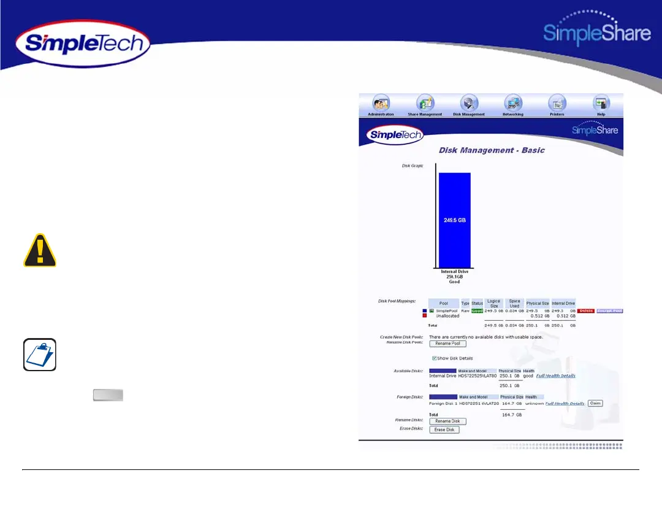Click the Disk Graph label
662x508 pixels.
413,166
